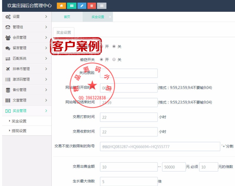This screenshot has height=186, width=235.
Task: Close the 奖金设置 tab
Action: (x=110, y=17)
